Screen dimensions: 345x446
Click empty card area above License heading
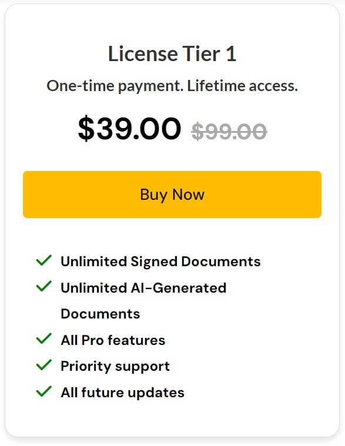[x=172, y=24]
